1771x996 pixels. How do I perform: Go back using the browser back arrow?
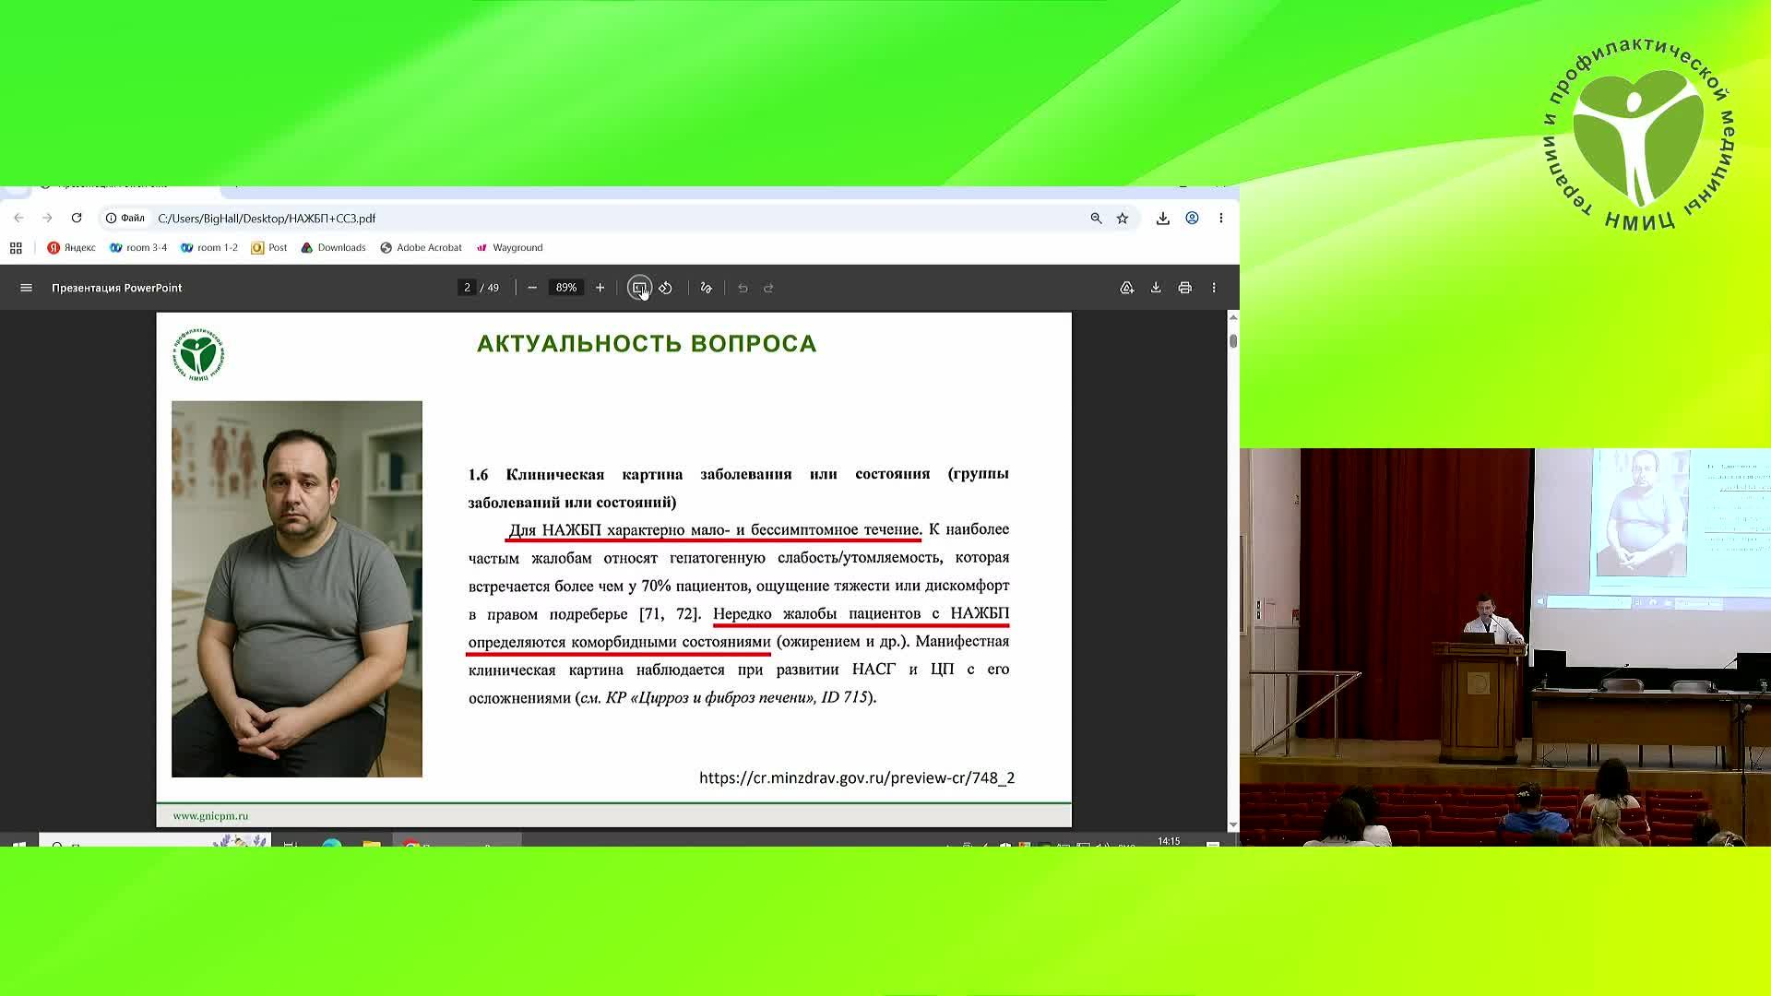coord(18,219)
